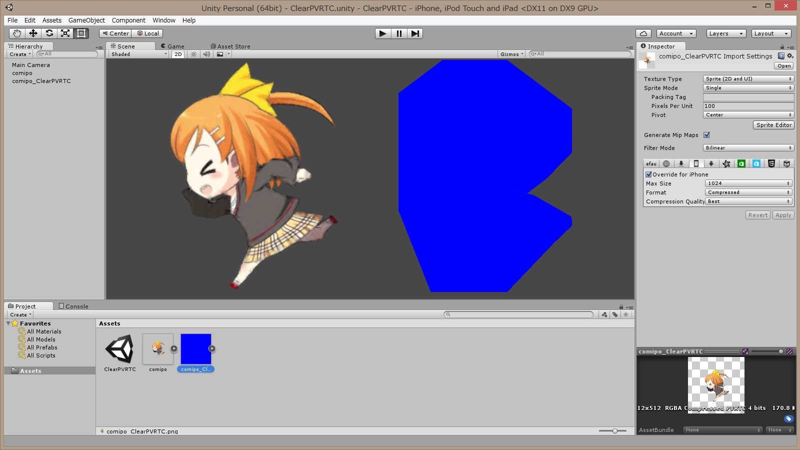The height and width of the screenshot is (450, 800).
Task: Select the HTML5 WebGL platform icon
Action: tap(771, 163)
